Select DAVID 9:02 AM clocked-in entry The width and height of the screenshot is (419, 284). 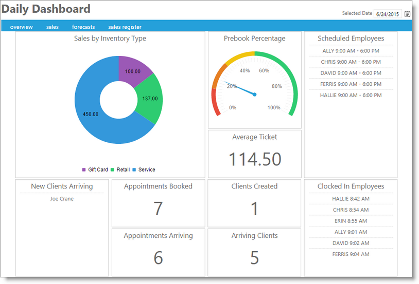(351, 243)
